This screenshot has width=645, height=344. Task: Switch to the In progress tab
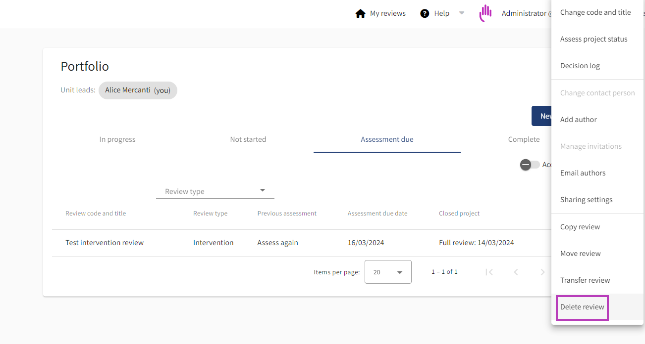pyautogui.click(x=117, y=139)
